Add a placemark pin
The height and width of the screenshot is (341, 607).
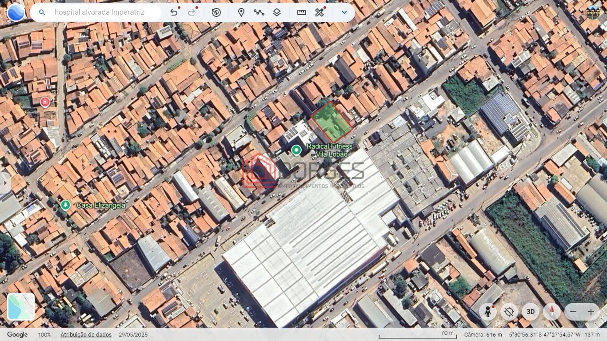[241, 12]
